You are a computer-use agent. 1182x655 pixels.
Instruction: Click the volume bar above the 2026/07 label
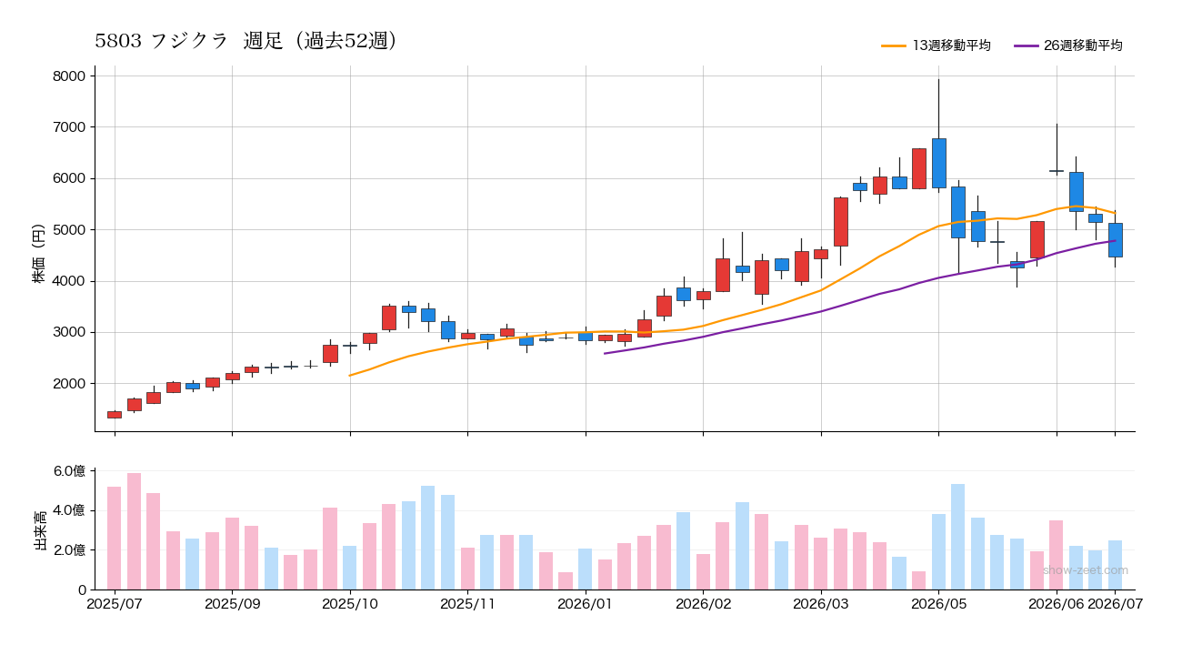[x=1116, y=565]
